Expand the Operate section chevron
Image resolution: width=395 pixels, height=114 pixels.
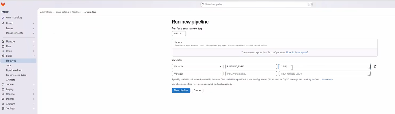[34, 94]
